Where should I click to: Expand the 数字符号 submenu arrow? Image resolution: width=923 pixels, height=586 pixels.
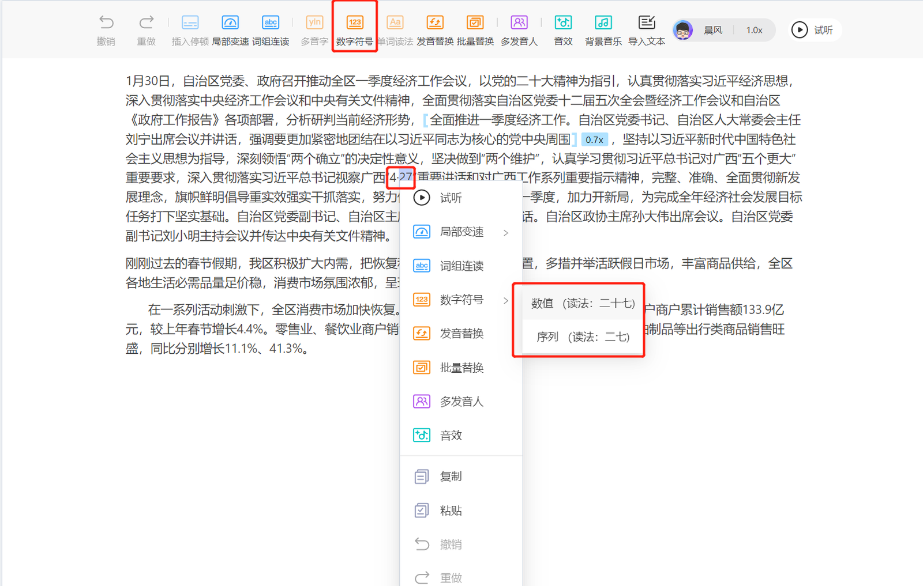506,301
